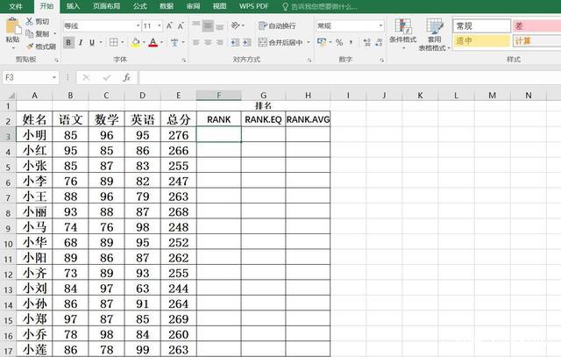Click the formula bar cancel X
This screenshot has width=561, height=357.
(86, 77)
